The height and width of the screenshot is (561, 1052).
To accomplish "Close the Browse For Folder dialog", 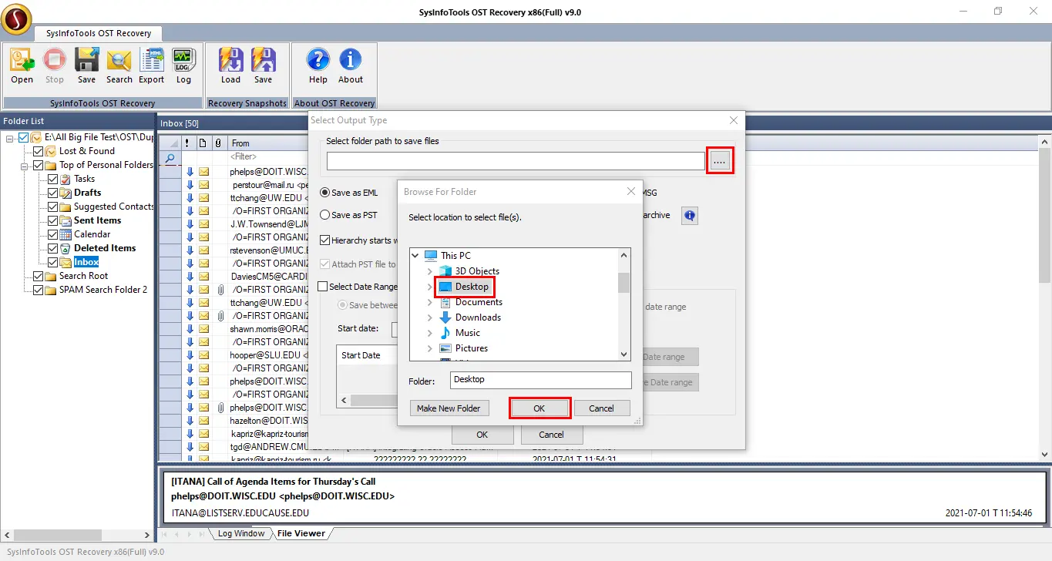I will [631, 191].
